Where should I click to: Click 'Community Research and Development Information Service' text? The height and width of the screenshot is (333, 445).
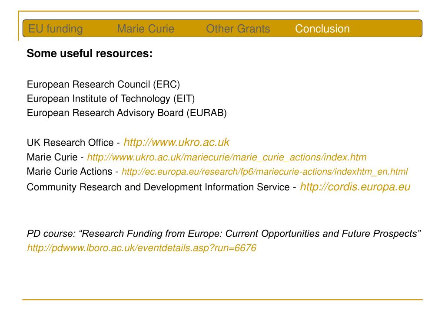158,187
